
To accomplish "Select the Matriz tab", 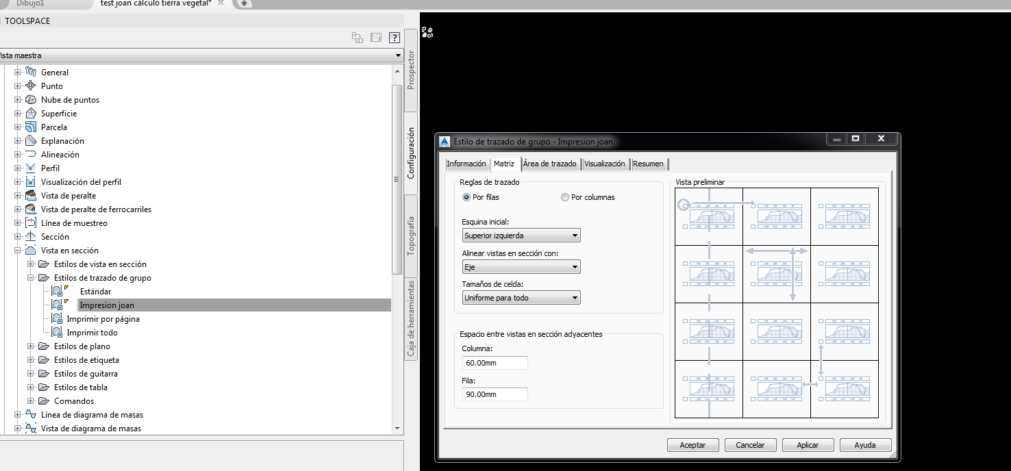I will tap(504, 164).
